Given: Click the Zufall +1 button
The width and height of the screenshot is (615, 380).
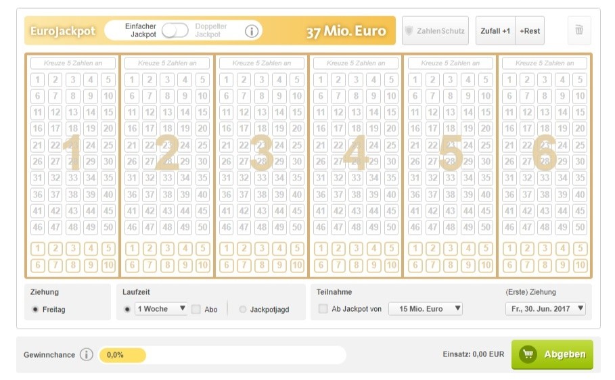Looking at the screenshot, I should coord(495,30).
